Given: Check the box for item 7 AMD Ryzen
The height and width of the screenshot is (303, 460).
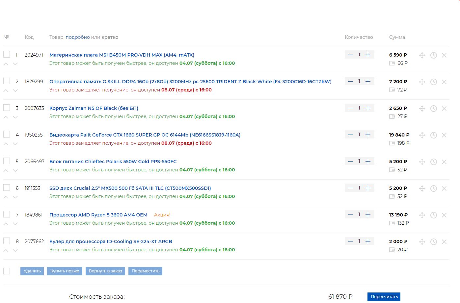Looking at the screenshot, I should (x=7, y=214).
